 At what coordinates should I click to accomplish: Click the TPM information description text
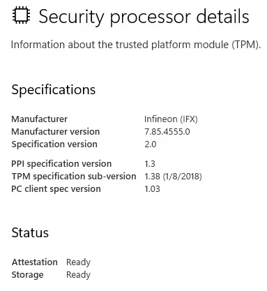pyautogui.click(x=136, y=45)
